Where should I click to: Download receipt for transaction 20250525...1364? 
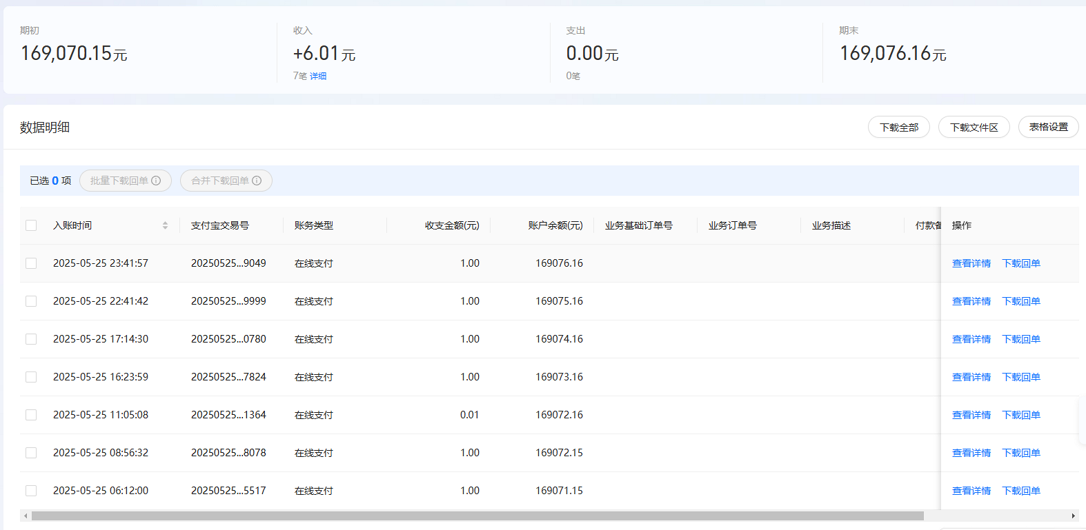point(1021,415)
